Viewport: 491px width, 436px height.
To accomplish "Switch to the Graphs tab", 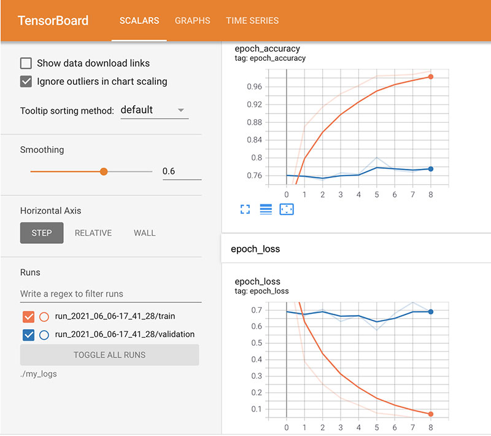I will (192, 20).
